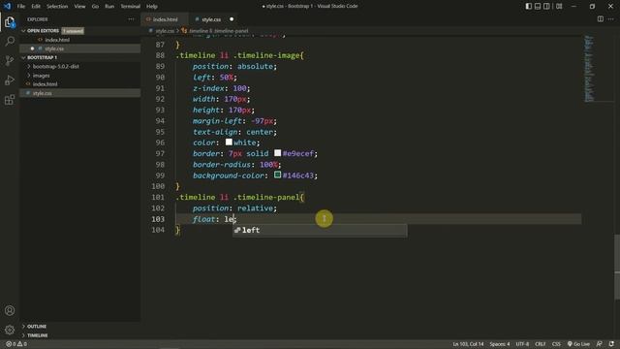Open the Help menu
This screenshot has height=349, width=620.
point(152,7)
